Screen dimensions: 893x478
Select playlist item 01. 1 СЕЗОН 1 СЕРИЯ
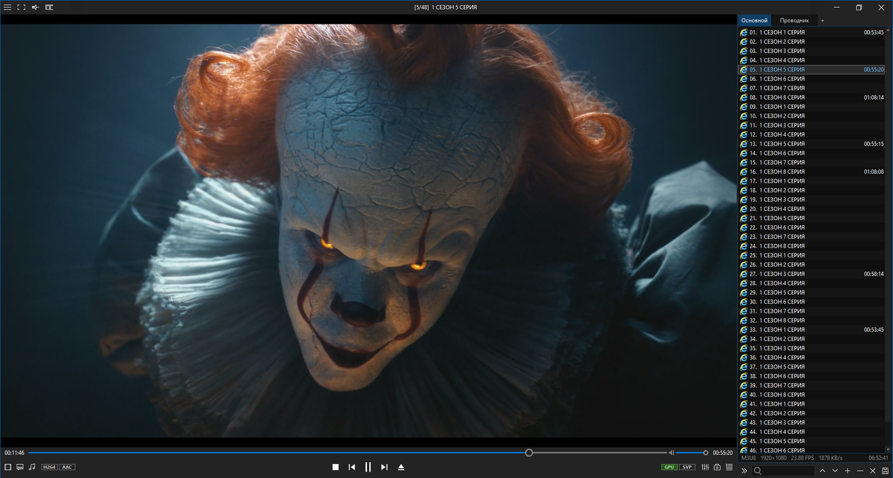click(812, 32)
